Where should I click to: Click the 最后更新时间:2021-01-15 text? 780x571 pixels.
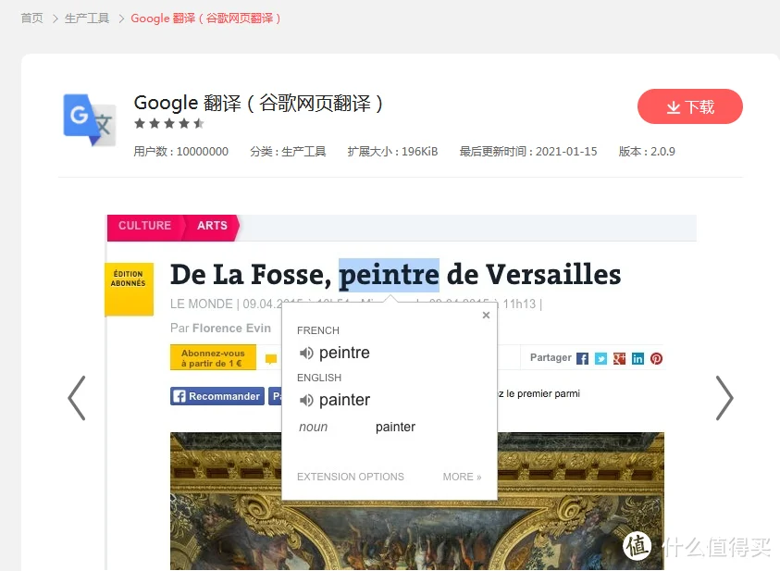[528, 151]
